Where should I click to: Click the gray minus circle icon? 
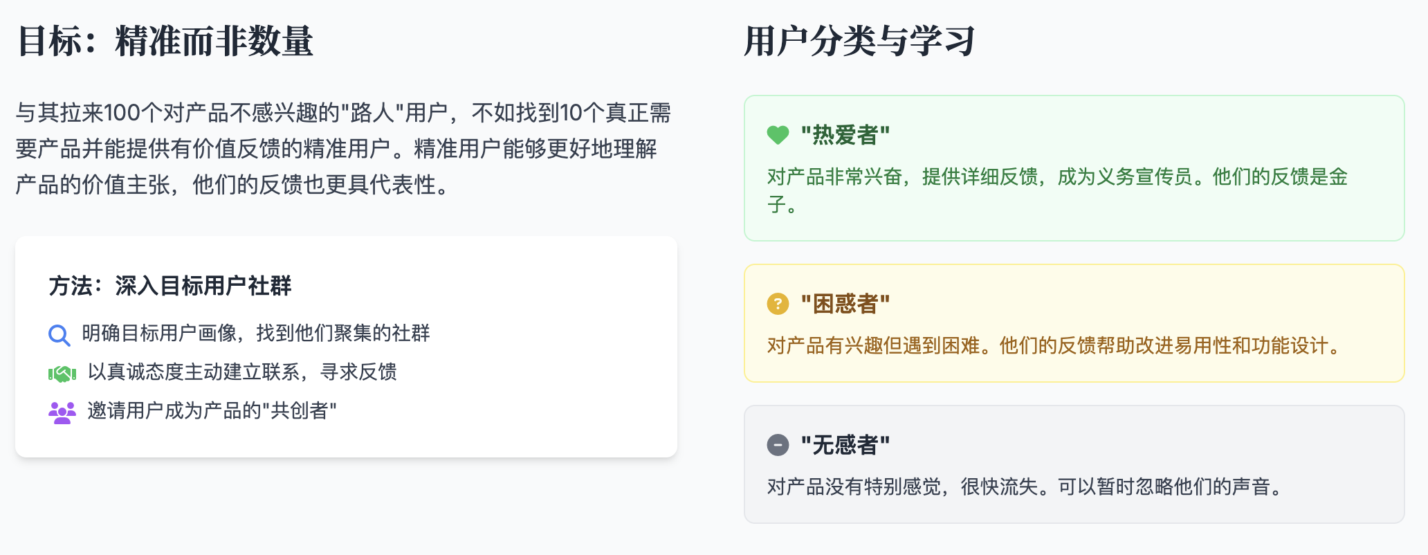pos(778,445)
